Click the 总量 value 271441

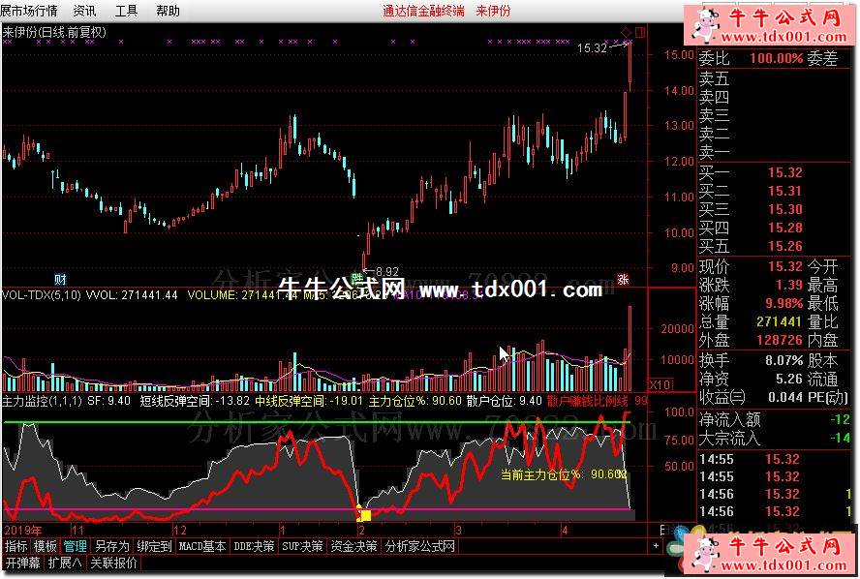point(780,321)
